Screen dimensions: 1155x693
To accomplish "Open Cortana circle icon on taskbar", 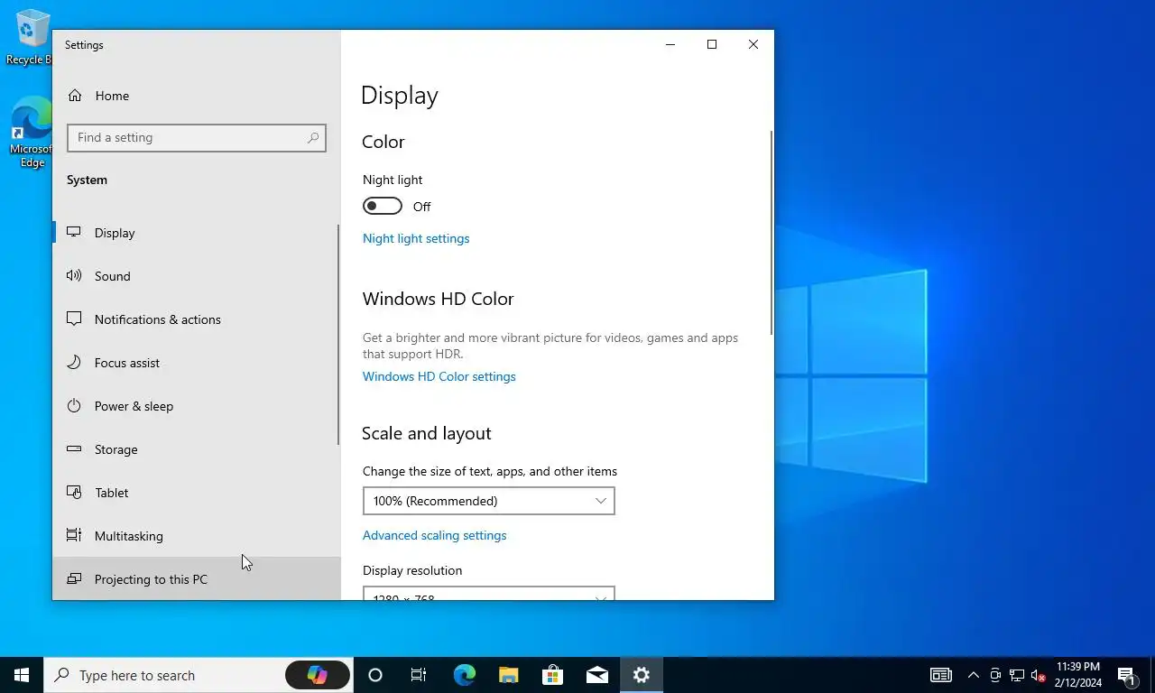I will pyautogui.click(x=375, y=675).
